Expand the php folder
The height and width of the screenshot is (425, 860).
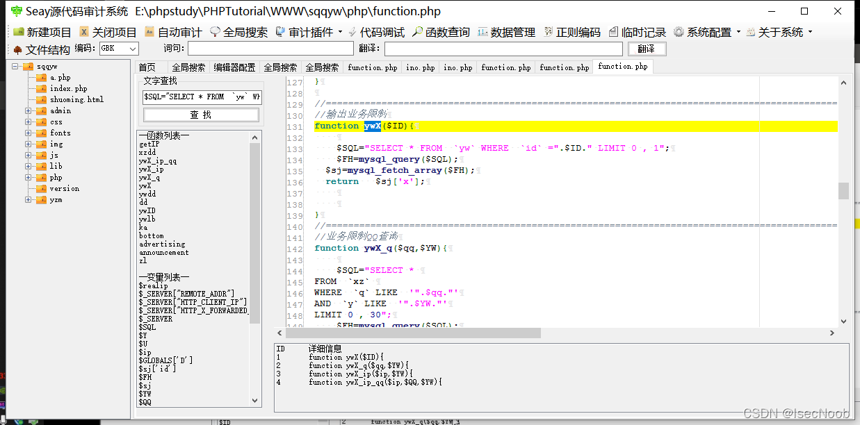(x=29, y=178)
